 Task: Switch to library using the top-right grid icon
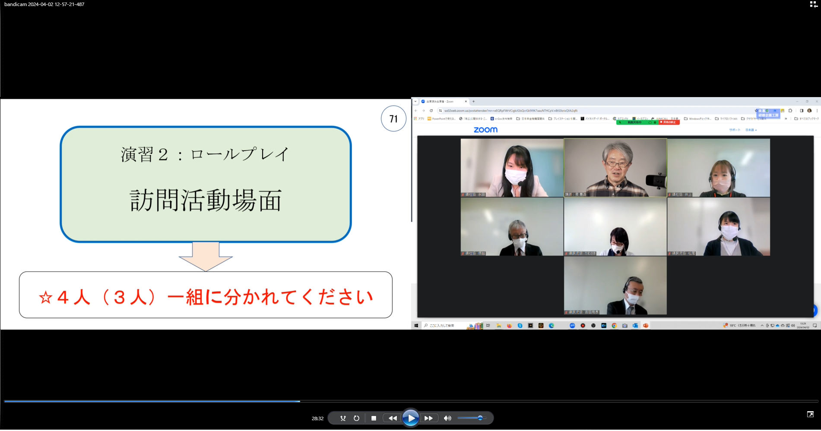coord(813,4)
